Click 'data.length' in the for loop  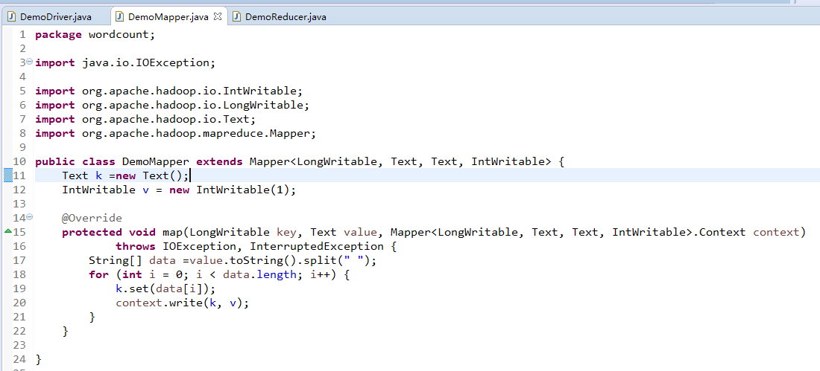[259, 274]
